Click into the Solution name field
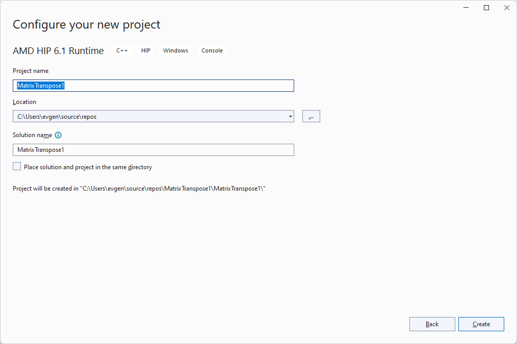This screenshot has height=344, width=517. tap(153, 150)
